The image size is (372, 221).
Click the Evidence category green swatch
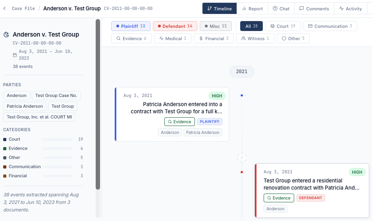tap(5, 149)
